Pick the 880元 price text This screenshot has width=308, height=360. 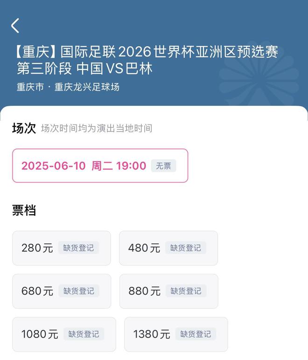point(144,291)
